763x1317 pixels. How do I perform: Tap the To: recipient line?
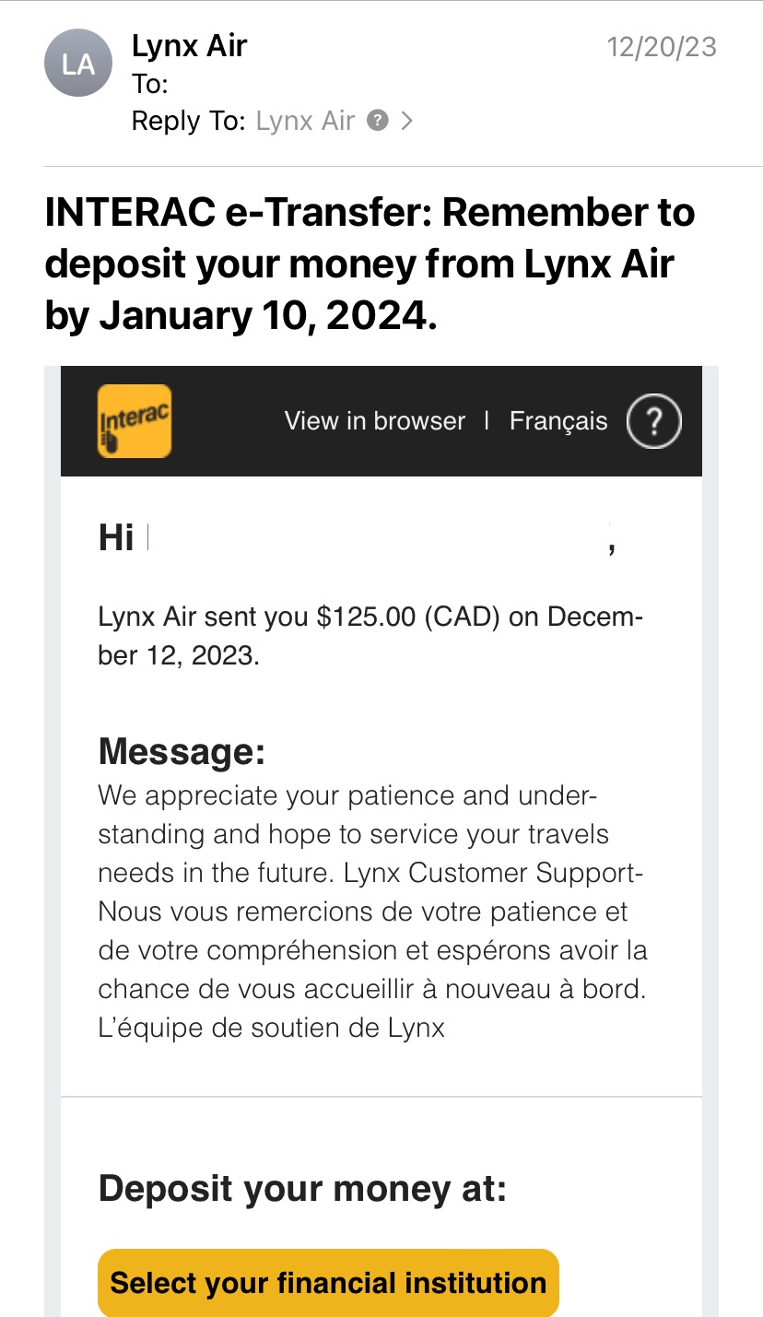tap(150, 84)
